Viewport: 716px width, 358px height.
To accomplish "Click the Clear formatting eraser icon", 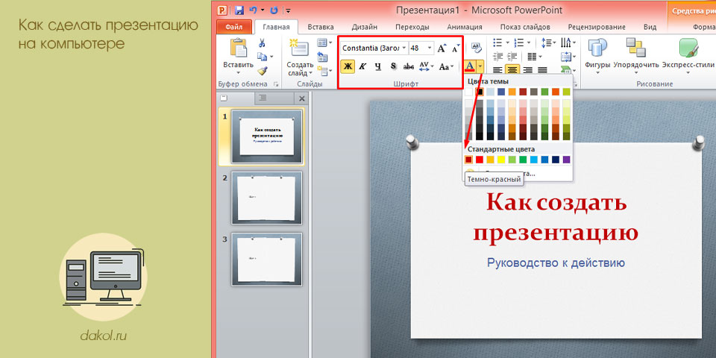I will click(x=477, y=48).
